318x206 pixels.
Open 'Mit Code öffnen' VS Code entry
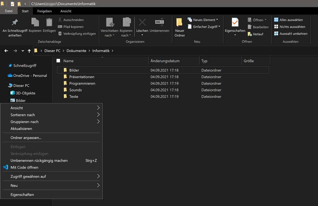(x=24, y=167)
